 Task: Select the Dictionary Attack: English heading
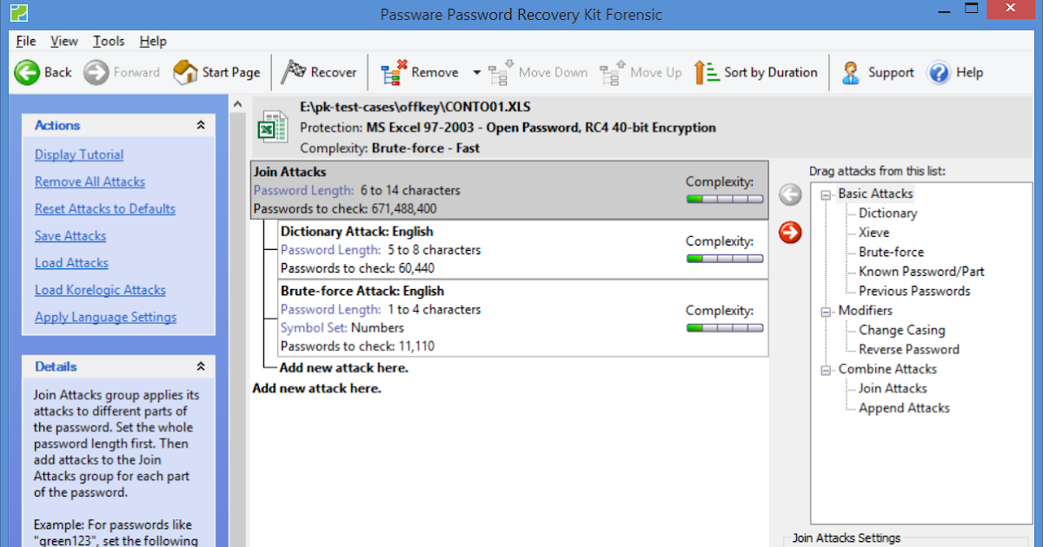coord(356,232)
